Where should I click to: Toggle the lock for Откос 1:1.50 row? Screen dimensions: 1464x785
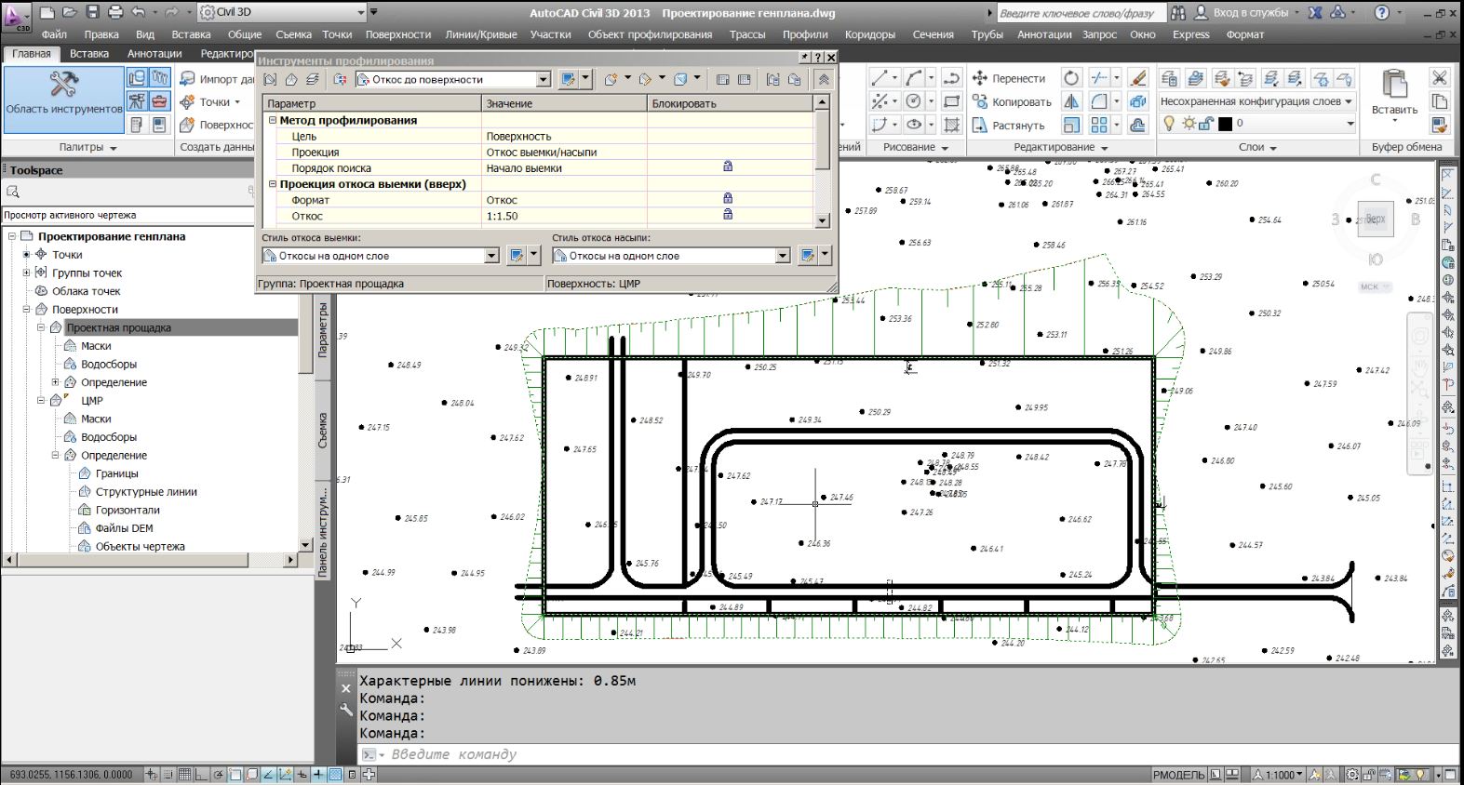728,215
